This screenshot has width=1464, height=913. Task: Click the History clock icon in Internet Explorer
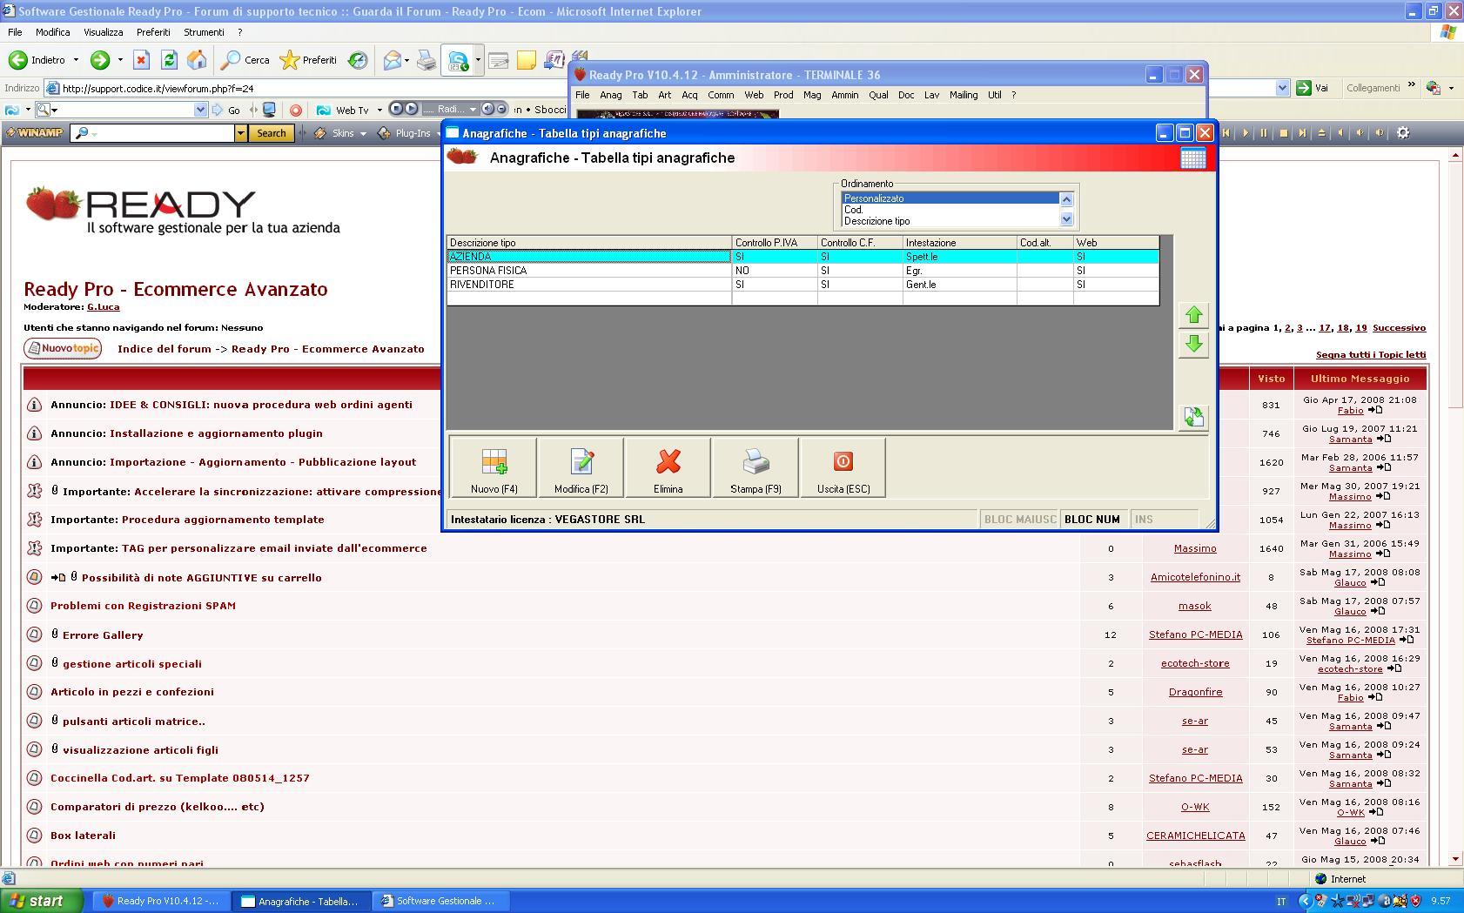[x=358, y=60]
